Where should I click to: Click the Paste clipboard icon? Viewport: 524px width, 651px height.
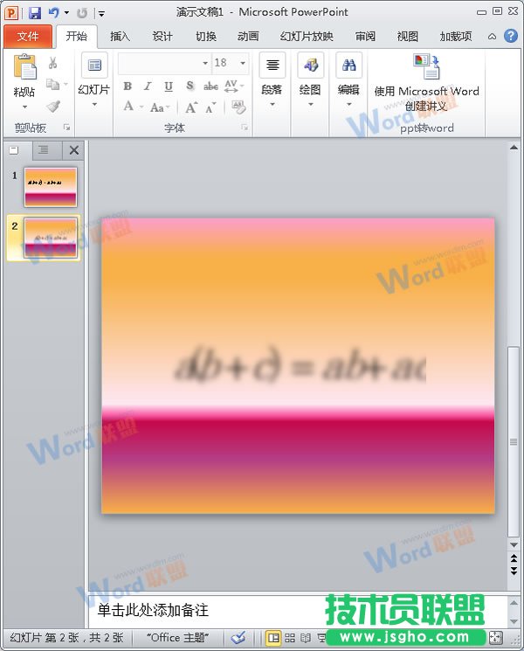(25, 68)
